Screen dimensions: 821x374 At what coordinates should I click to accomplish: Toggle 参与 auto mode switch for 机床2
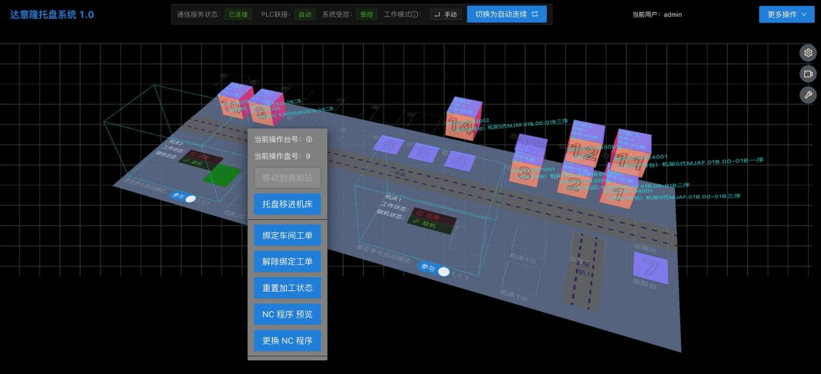pos(190,199)
